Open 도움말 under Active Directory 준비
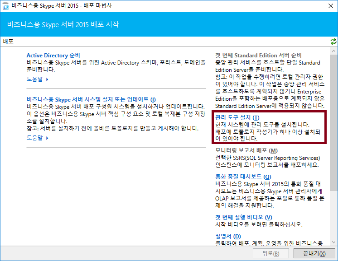 pyautogui.click(x=34, y=79)
